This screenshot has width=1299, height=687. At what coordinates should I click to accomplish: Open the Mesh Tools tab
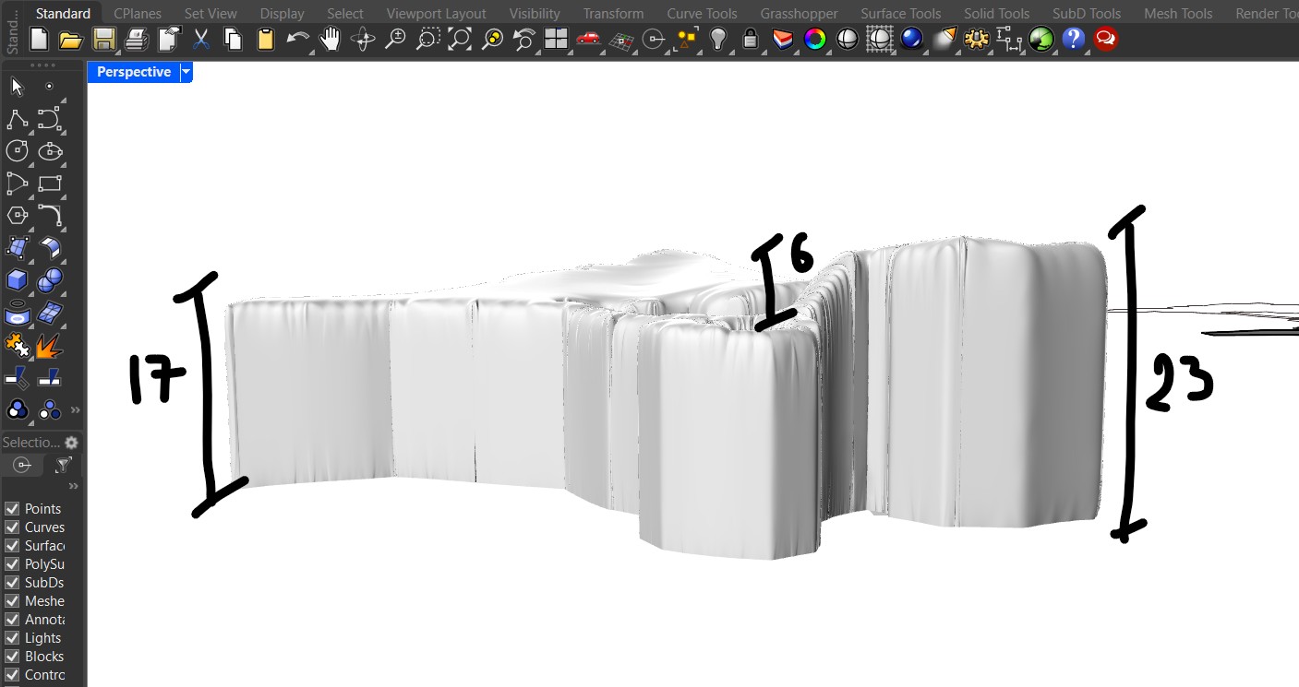1178,14
